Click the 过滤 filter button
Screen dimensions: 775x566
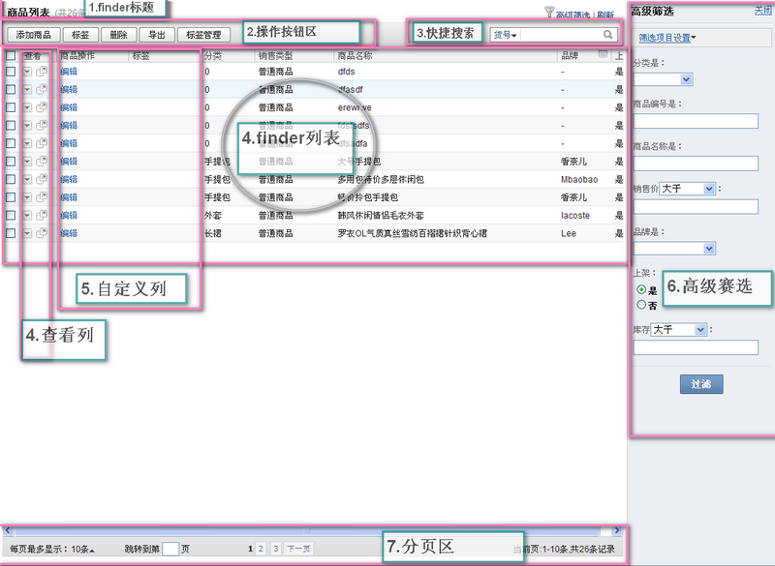tap(700, 384)
